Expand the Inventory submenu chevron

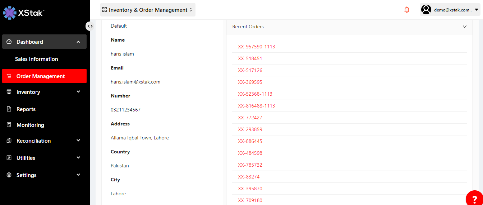tap(78, 92)
